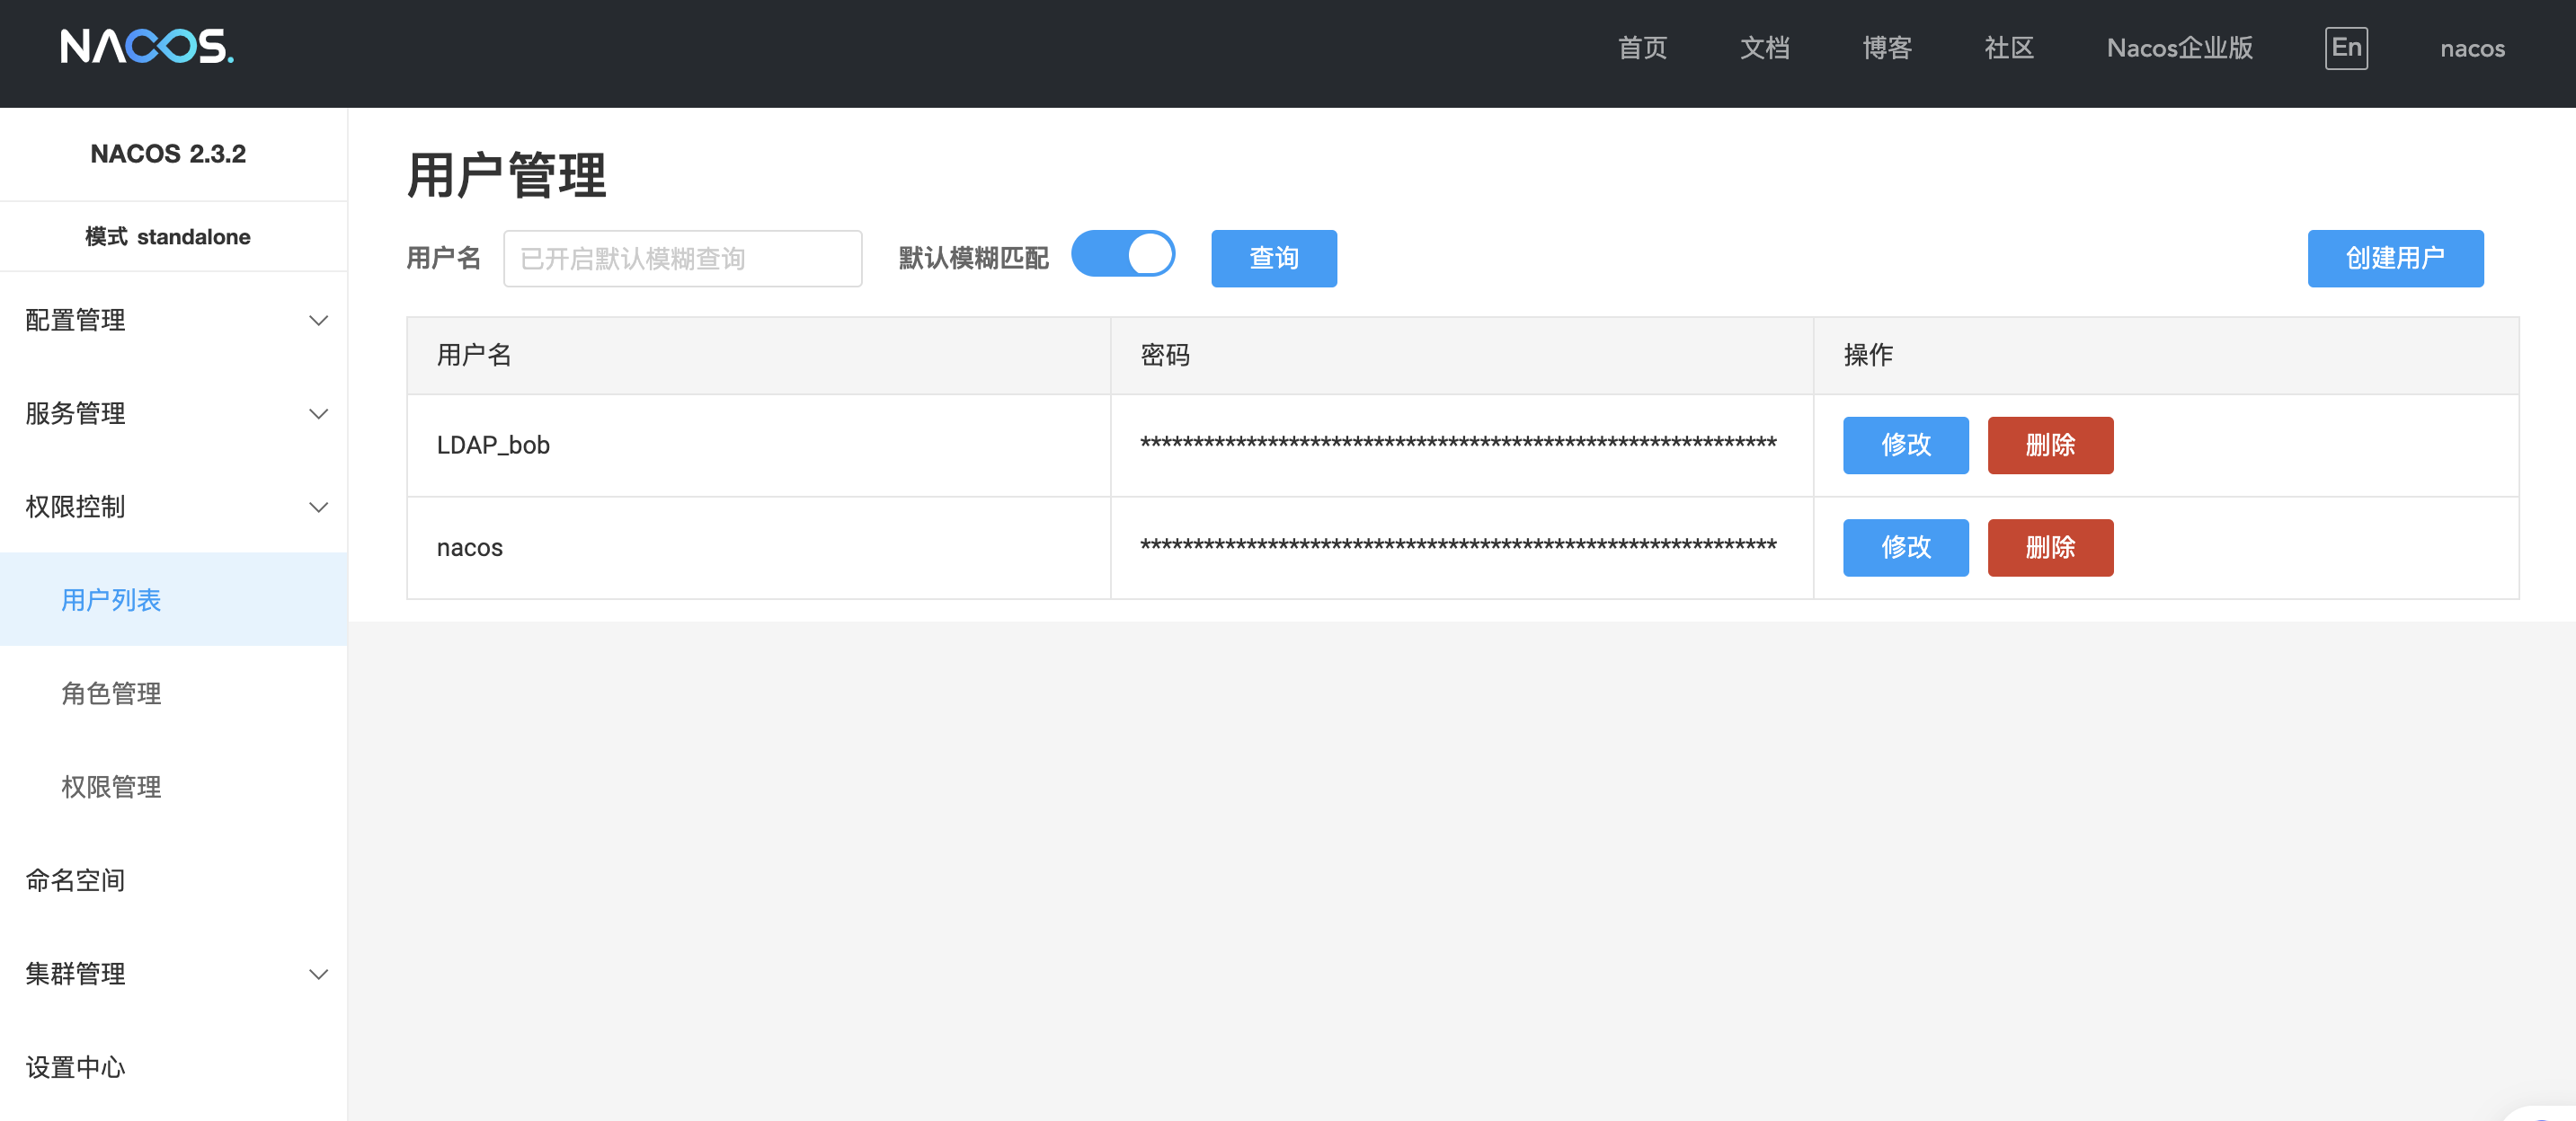Open 设置中心 in the sidebar
Viewport: 2576px width, 1121px height.
coord(75,1067)
